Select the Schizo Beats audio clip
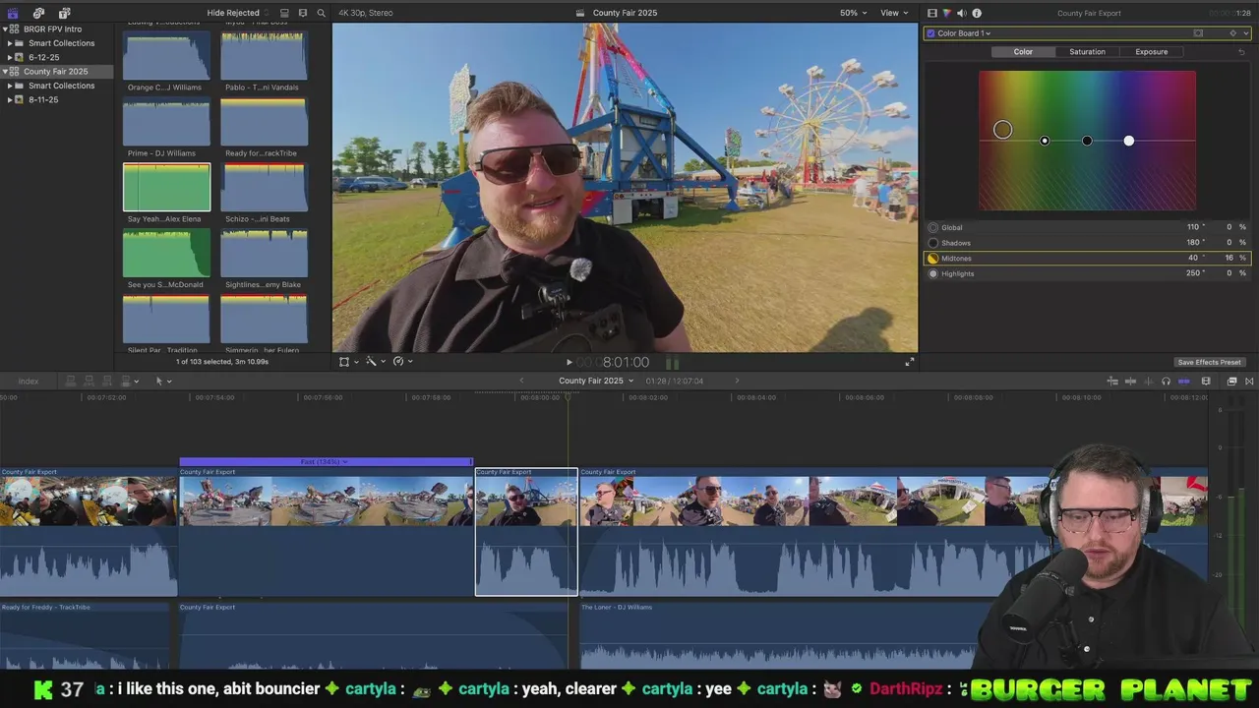Viewport: 1259px width, 708px height. 264,187
